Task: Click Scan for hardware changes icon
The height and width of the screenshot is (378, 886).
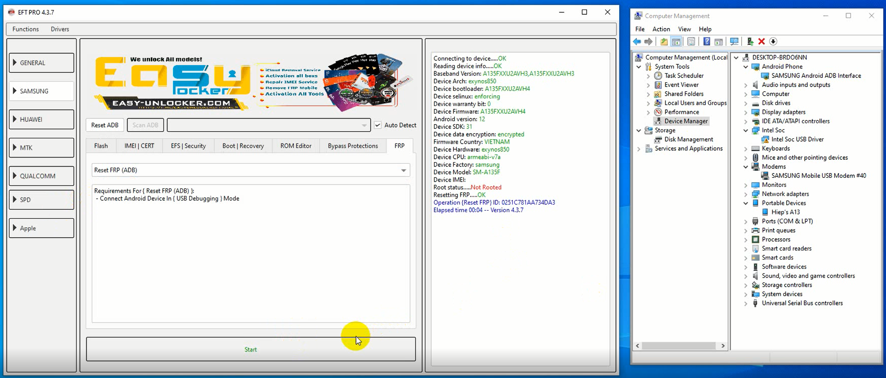Action: (734, 42)
